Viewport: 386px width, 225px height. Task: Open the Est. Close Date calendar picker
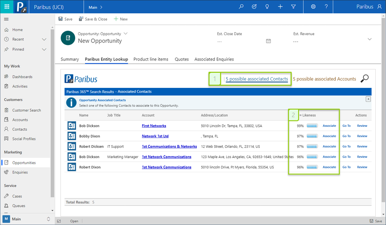pos(268,41)
